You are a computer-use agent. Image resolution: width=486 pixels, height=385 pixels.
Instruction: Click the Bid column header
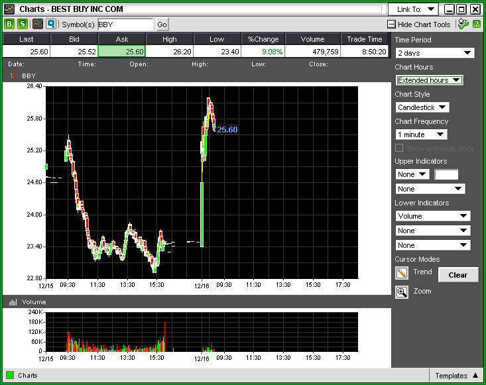tap(74, 39)
